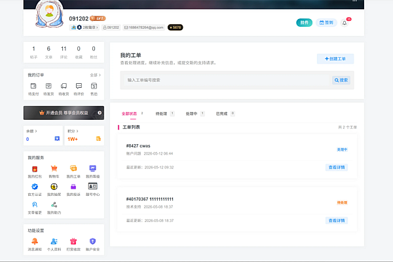This screenshot has width=393, height=262.
Task: Click the 1W+ points value
Action: point(73,139)
